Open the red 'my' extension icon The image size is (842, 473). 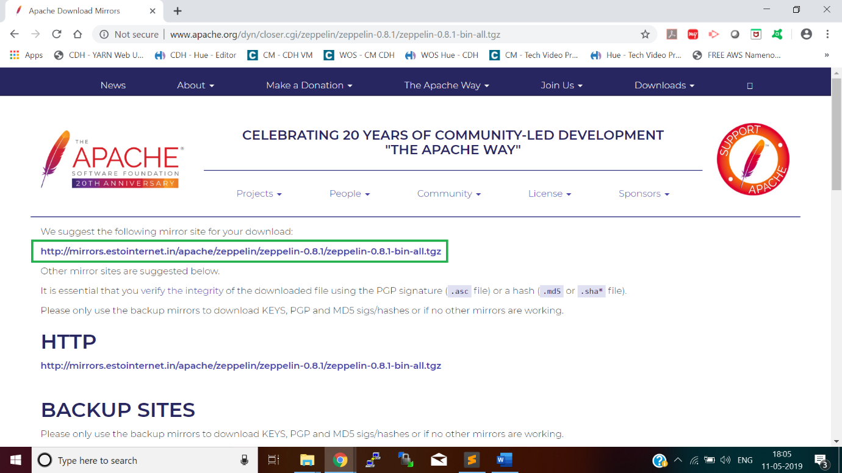click(x=693, y=35)
